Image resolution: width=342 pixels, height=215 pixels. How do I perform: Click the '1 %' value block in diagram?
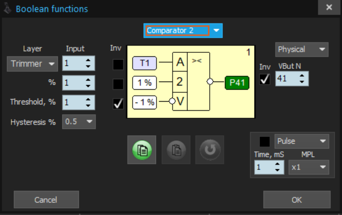tap(144, 82)
